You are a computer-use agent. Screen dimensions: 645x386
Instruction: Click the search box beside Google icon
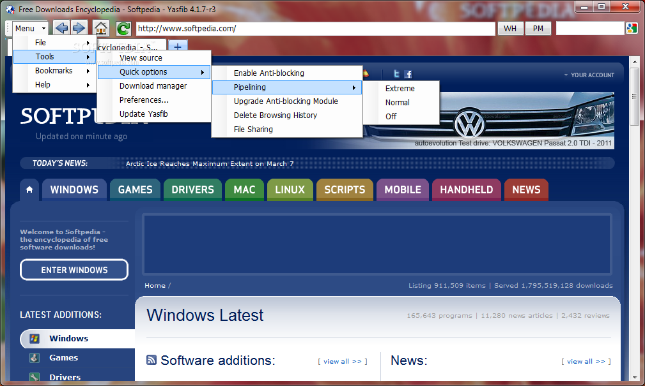coord(590,28)
